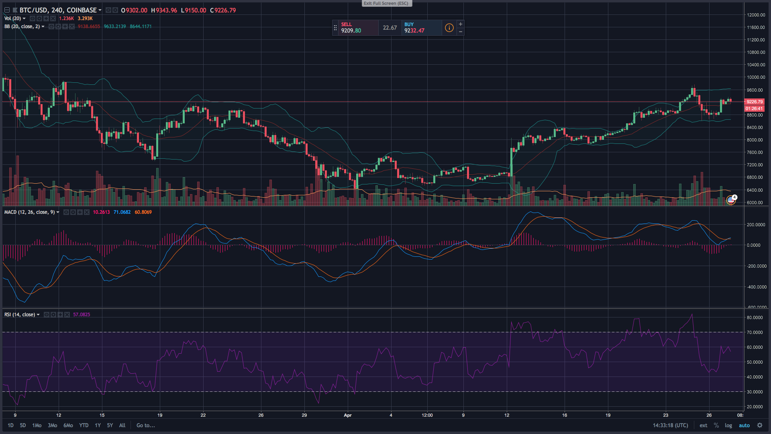Open the BTC/USD, 240, COINBASE symbol dropdown

point(100,10)
